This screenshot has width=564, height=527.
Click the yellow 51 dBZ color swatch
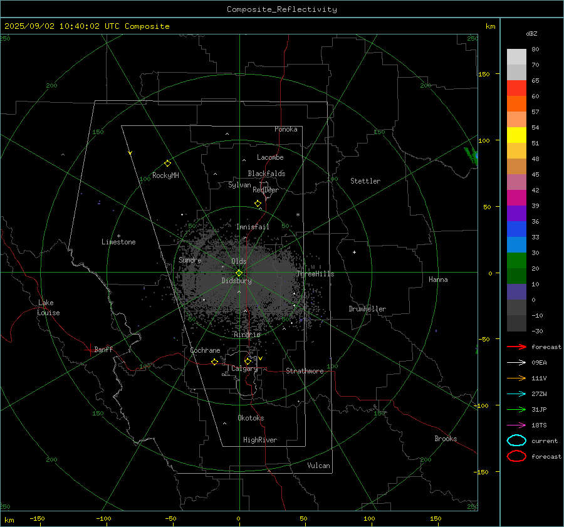[516, 135]
